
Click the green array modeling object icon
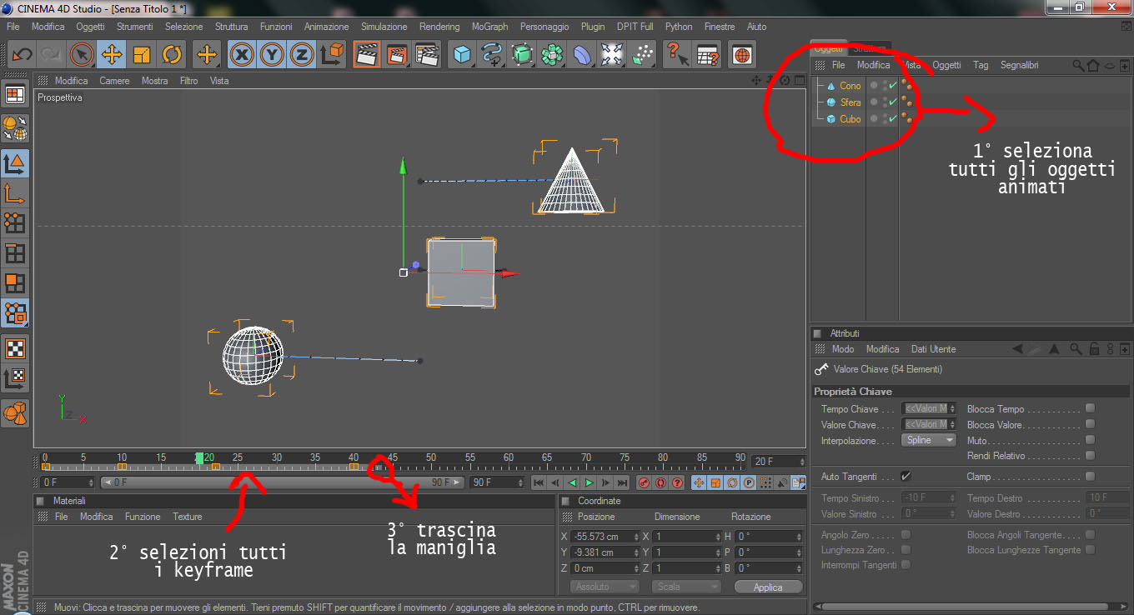552,55
